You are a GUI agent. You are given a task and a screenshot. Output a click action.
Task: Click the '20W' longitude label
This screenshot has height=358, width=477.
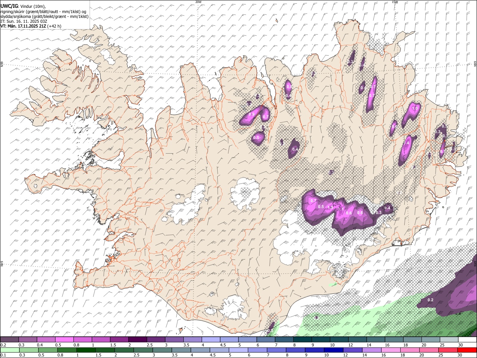click(x=198, y=2)
